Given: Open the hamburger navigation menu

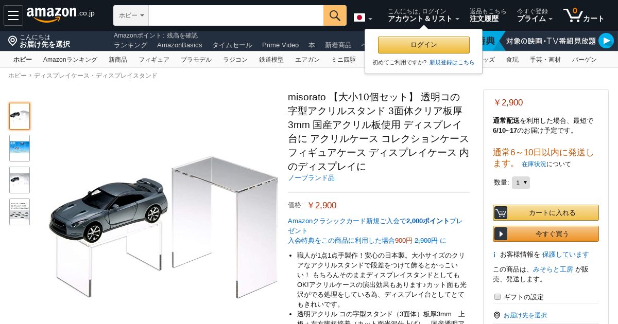Looking at the screenshot, I should (x=13, y=15).
